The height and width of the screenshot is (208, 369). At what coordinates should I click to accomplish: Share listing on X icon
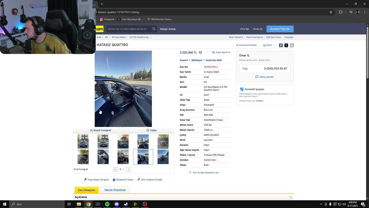tap(286, 45)
